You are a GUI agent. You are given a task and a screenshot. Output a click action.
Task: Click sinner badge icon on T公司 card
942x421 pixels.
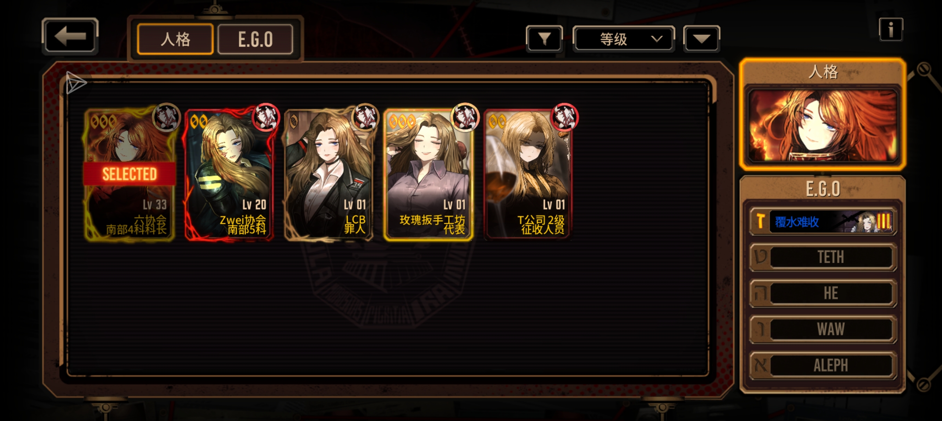[565, 117]
